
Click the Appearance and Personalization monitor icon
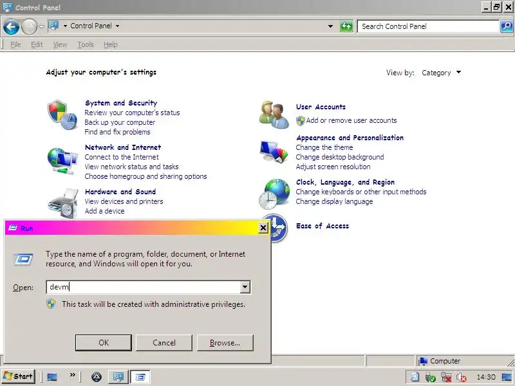tap(274, 151)
